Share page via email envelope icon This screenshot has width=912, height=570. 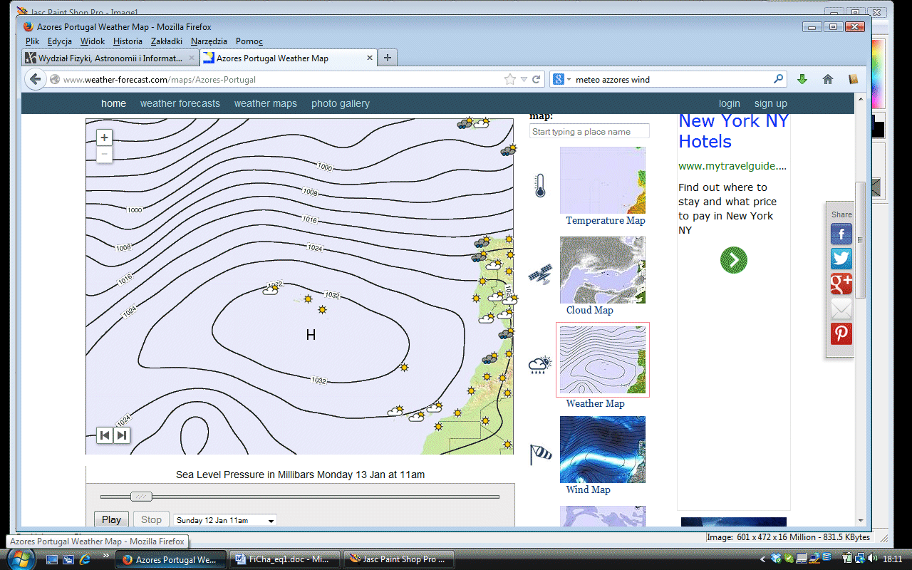[841, 309]
